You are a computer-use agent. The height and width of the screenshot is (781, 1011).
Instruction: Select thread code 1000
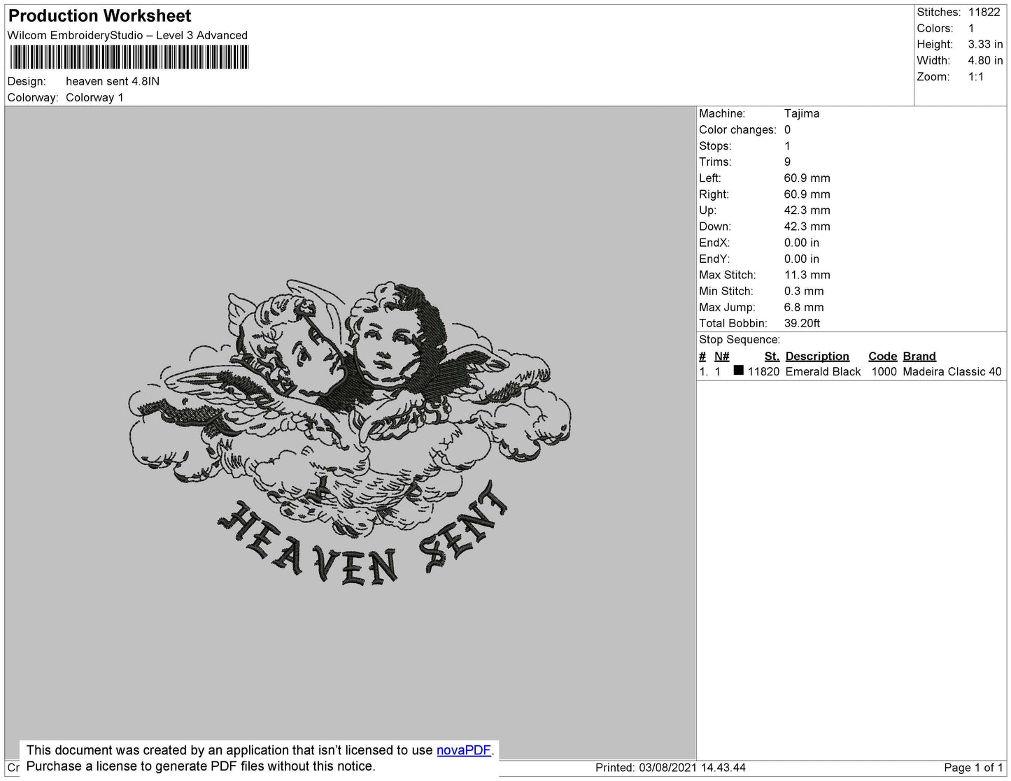tap(884, 372)
